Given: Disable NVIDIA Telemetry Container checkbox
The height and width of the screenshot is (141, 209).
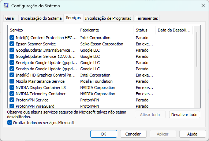Looking at the screenshot, I should point(12,94).
